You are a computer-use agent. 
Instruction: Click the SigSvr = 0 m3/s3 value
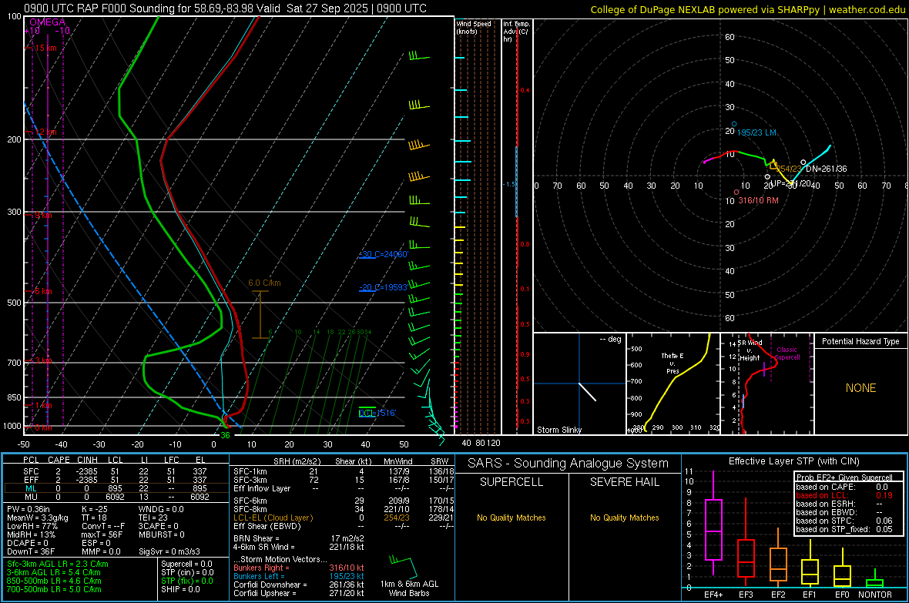point(169,551)
